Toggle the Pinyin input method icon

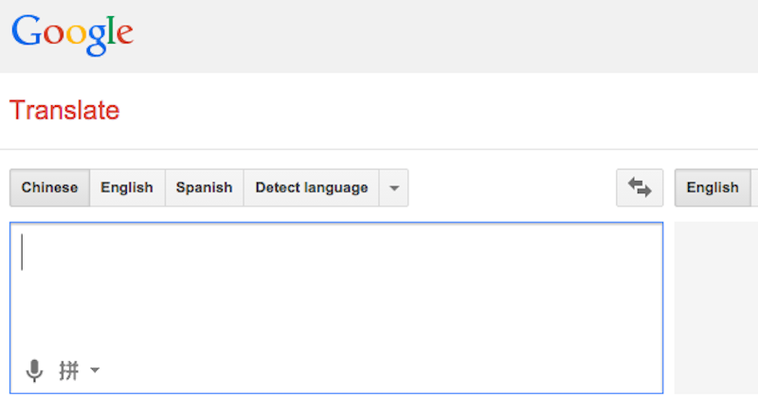pos(69,370)
